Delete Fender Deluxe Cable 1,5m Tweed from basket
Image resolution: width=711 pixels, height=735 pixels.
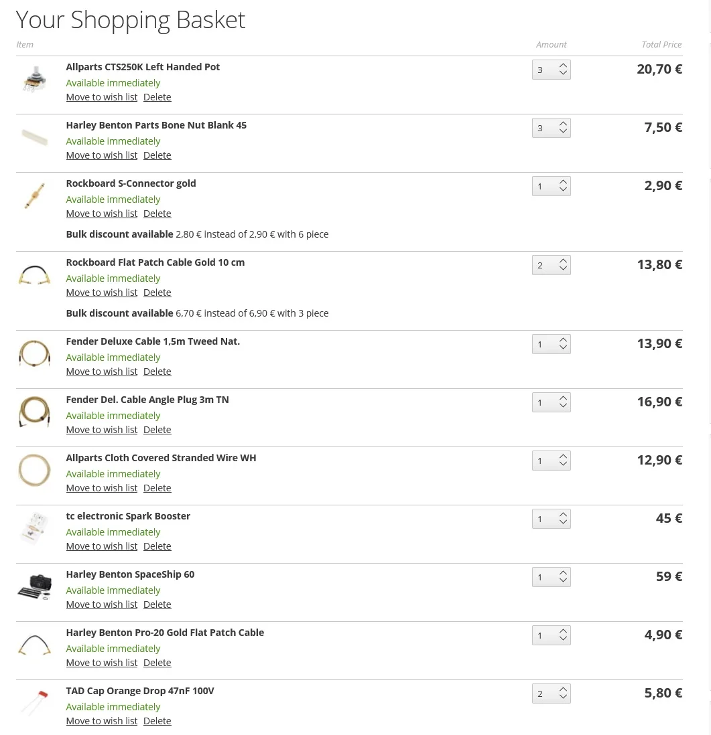[x=157, y=372]
